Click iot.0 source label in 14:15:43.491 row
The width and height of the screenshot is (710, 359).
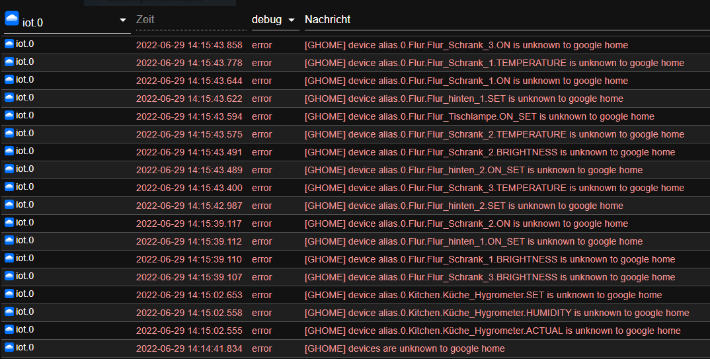pyautogui.click(x=25, y=151)
